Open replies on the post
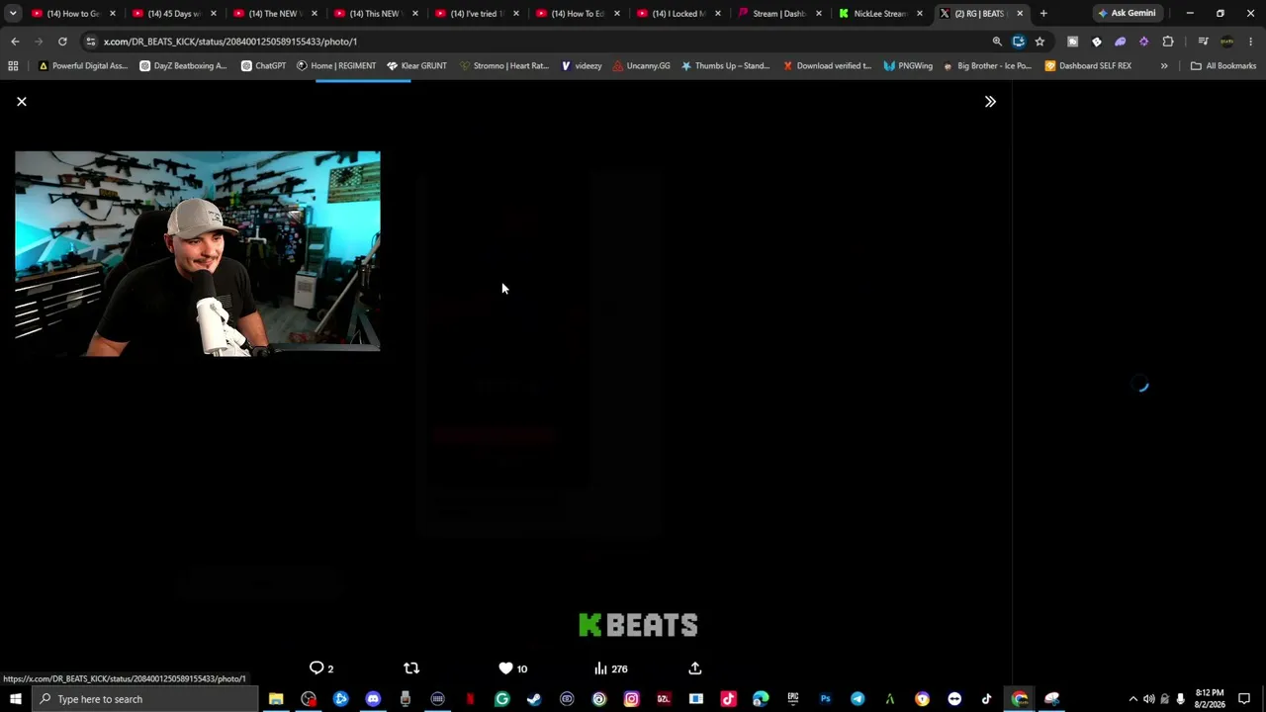Image resolution: width=1266 pixels, height=712 pixels. coord(321,668)
